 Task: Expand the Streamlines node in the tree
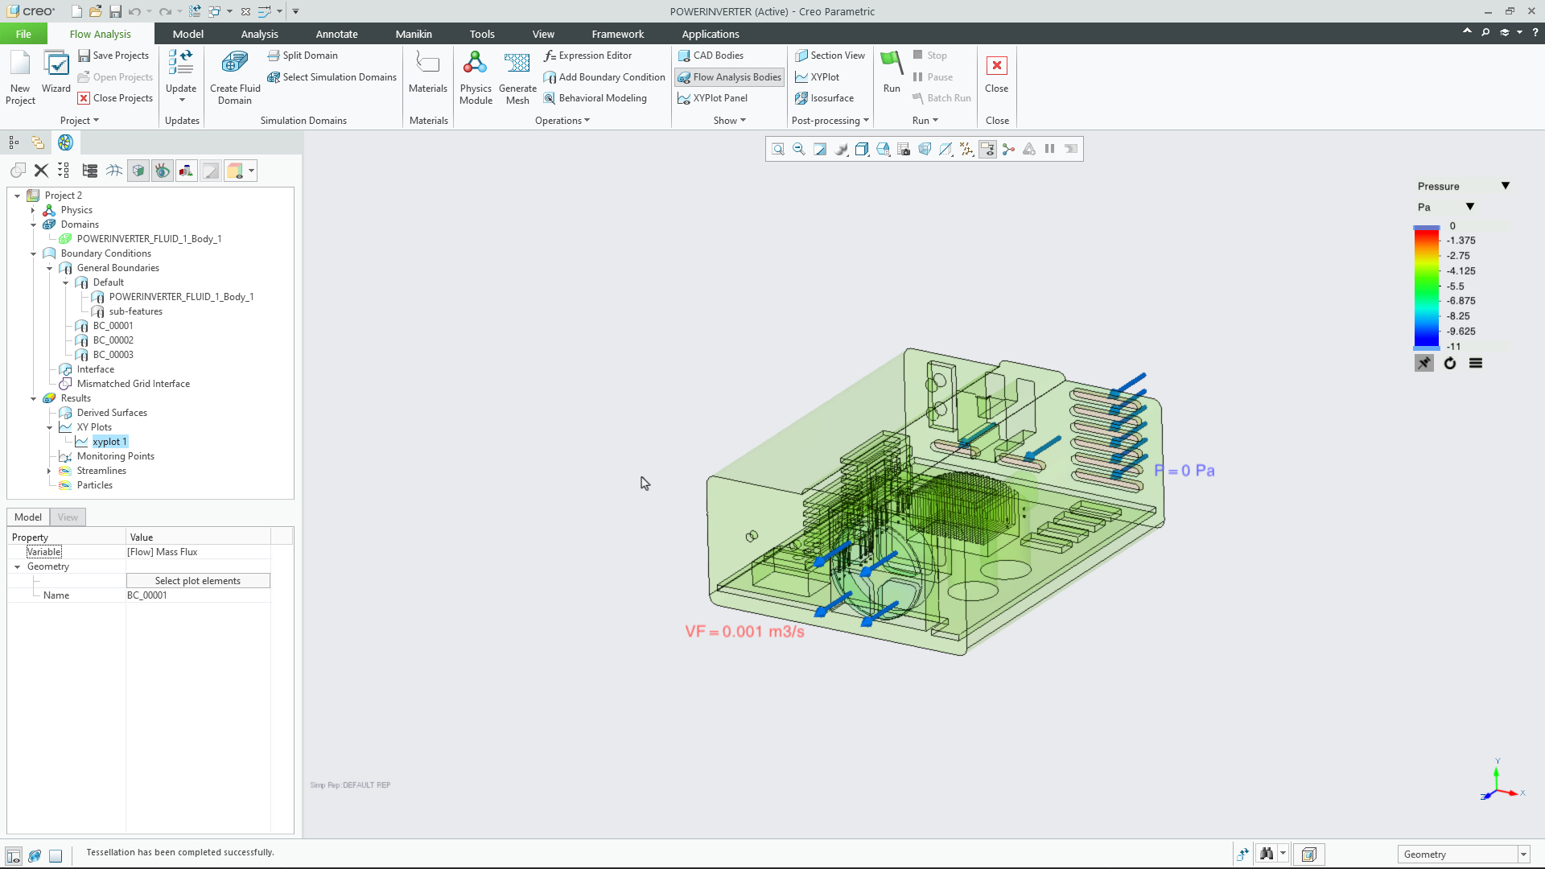(x=49, y=471)
